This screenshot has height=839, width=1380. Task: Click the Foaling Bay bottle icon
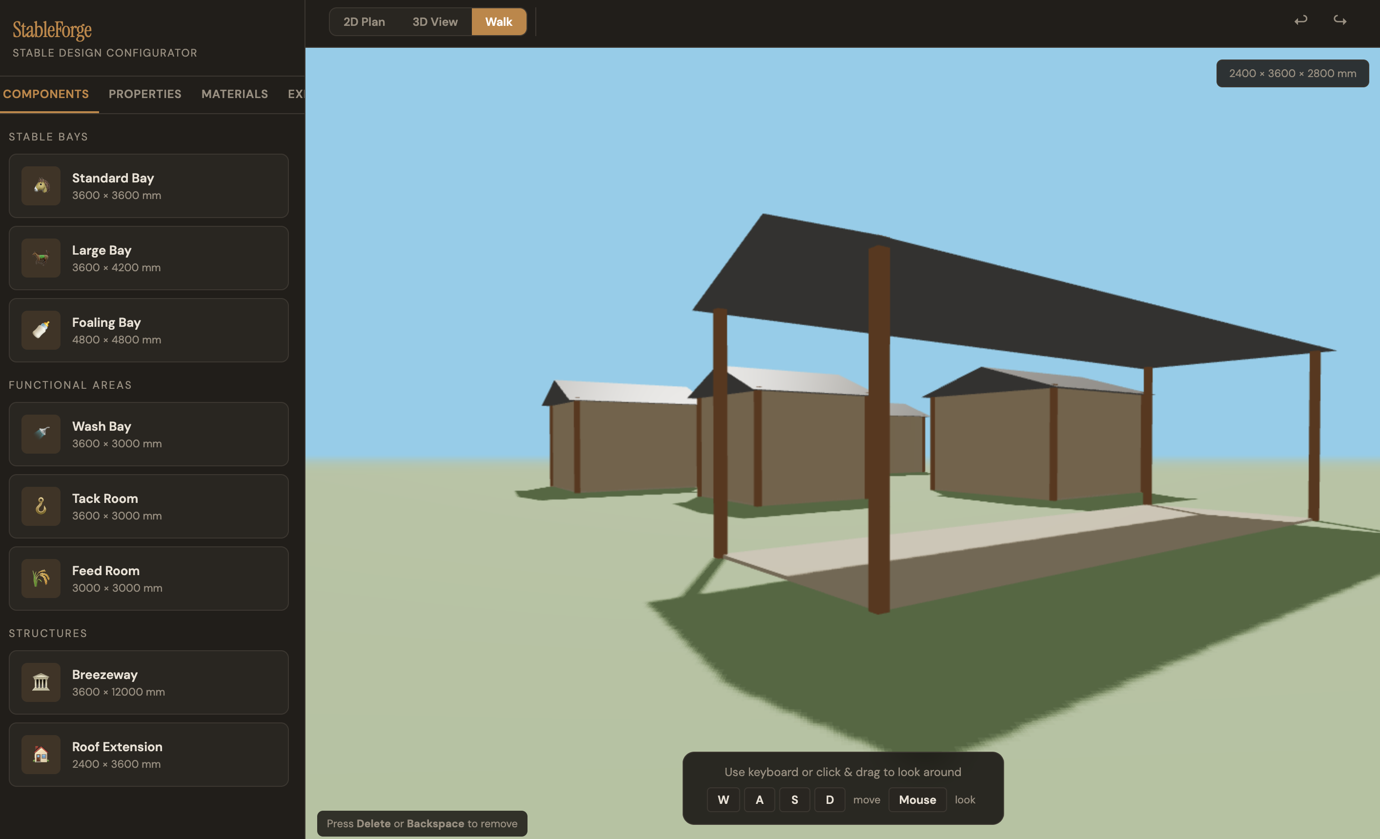pyautogui.click(x=41, y=330)
